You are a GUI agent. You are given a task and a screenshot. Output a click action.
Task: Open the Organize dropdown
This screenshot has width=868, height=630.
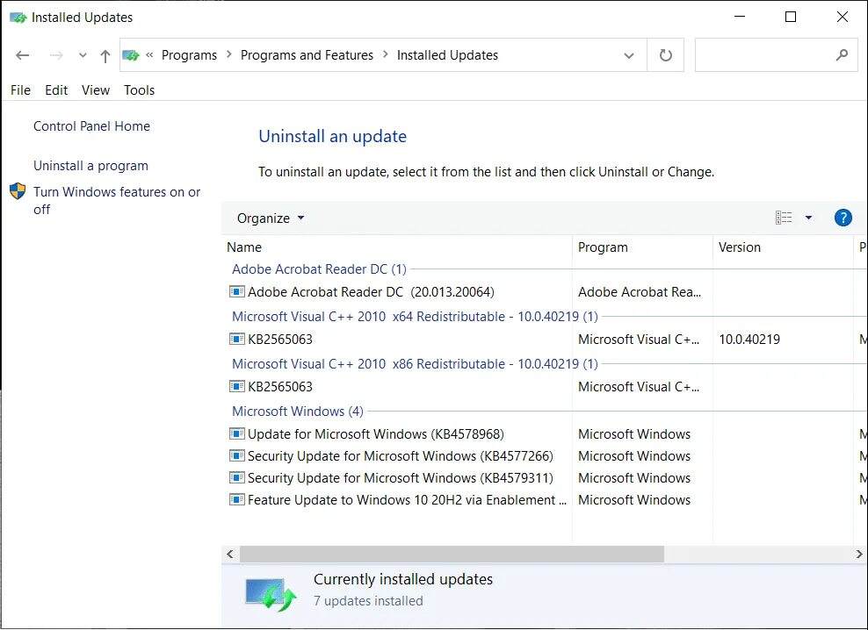[x=270, y=218]
